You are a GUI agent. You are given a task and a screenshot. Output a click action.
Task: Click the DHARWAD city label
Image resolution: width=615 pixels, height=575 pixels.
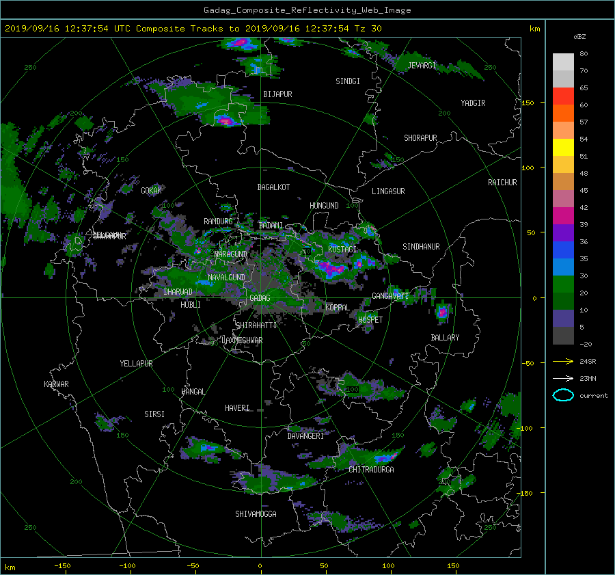178,292
